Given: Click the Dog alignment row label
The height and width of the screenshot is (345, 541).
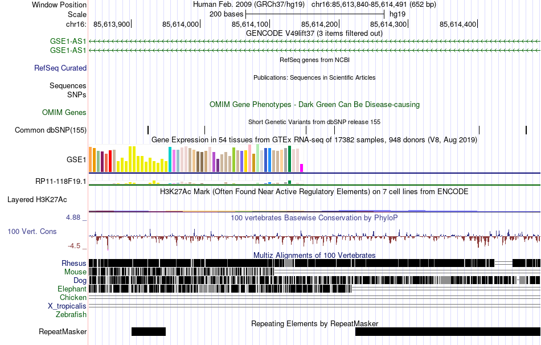Looking at the screenshot, I should (x=80, y=281).
